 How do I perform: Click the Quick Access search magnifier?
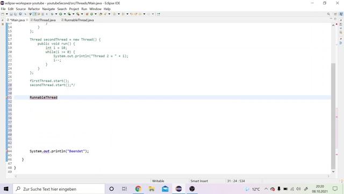pos(328,14)
